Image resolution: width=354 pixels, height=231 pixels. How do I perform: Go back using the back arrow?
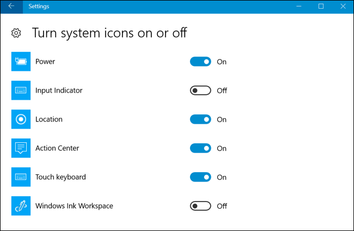[x=11, y=7]
